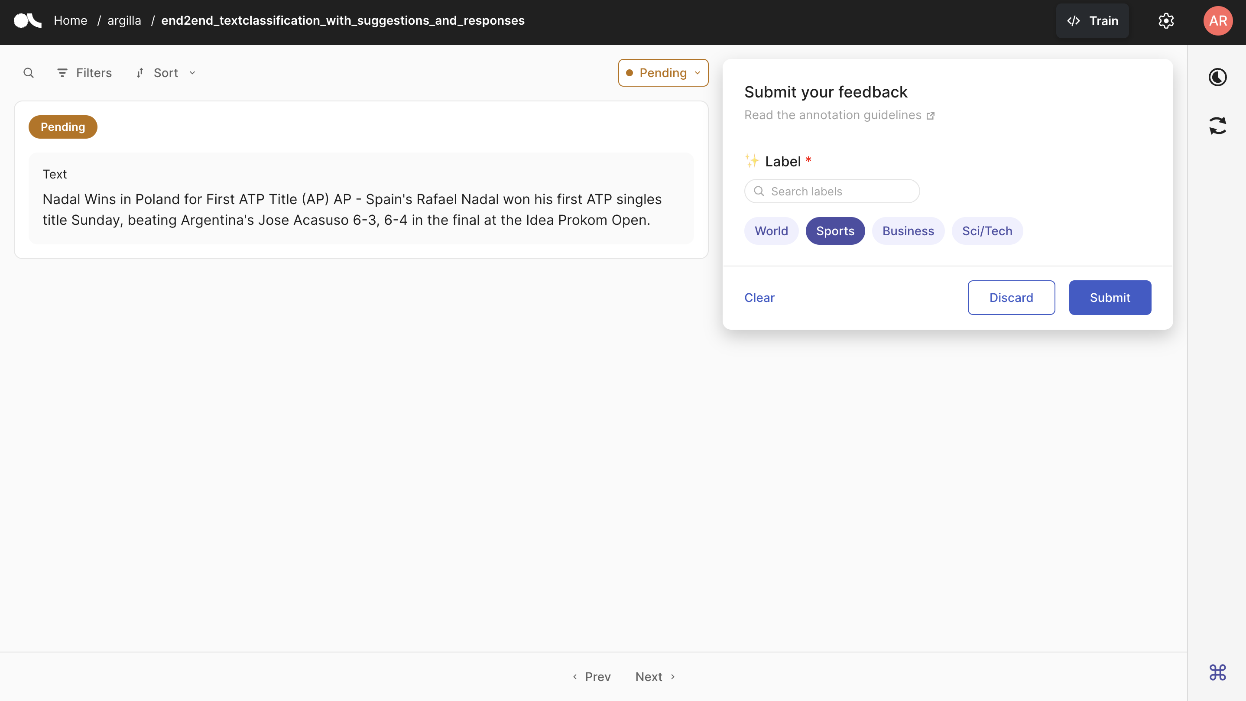This screenshot has width=1246, height=701.
Task: Expand the Sort dropdown
Action: click(x=166, y=73)
